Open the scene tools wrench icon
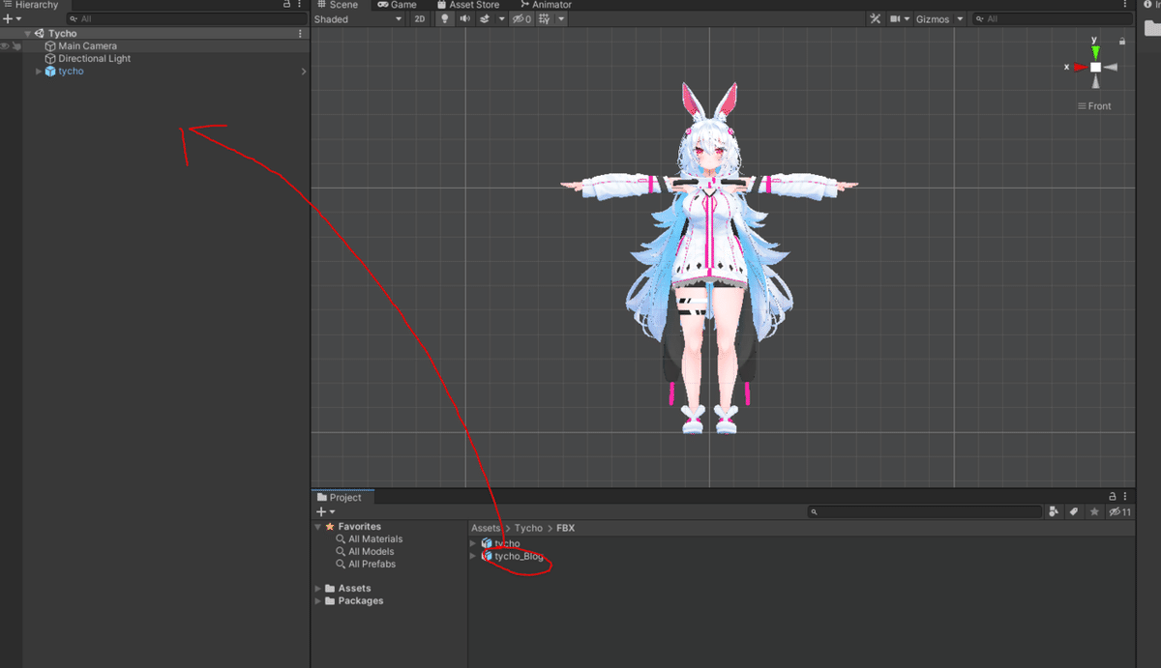 875,19
